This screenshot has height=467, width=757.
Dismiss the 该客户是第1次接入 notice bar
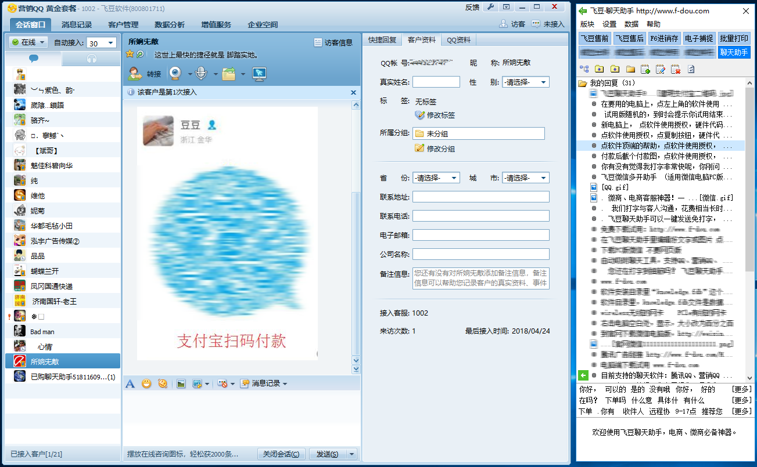(x=353, y=92)
